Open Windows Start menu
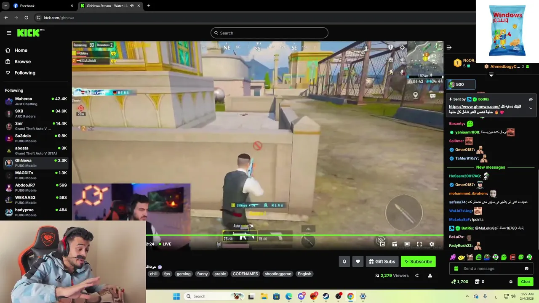This screenshot has width=539, height=303. coord(176,296)
